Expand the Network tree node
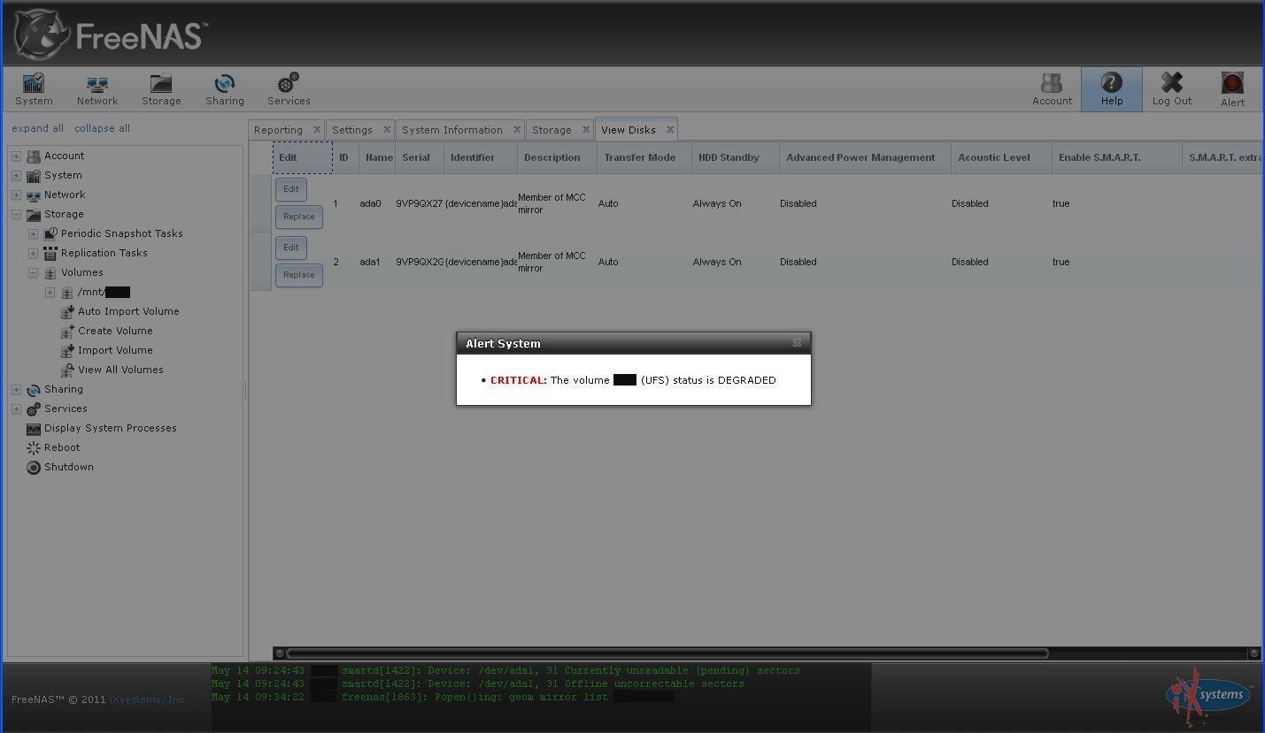The height and width of the screenshot is (733, 1265). click(16, 195)
